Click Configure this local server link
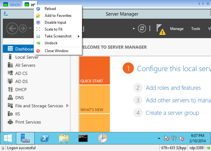The height and width of the screenshot is (151, 211). tap(174, 69)
